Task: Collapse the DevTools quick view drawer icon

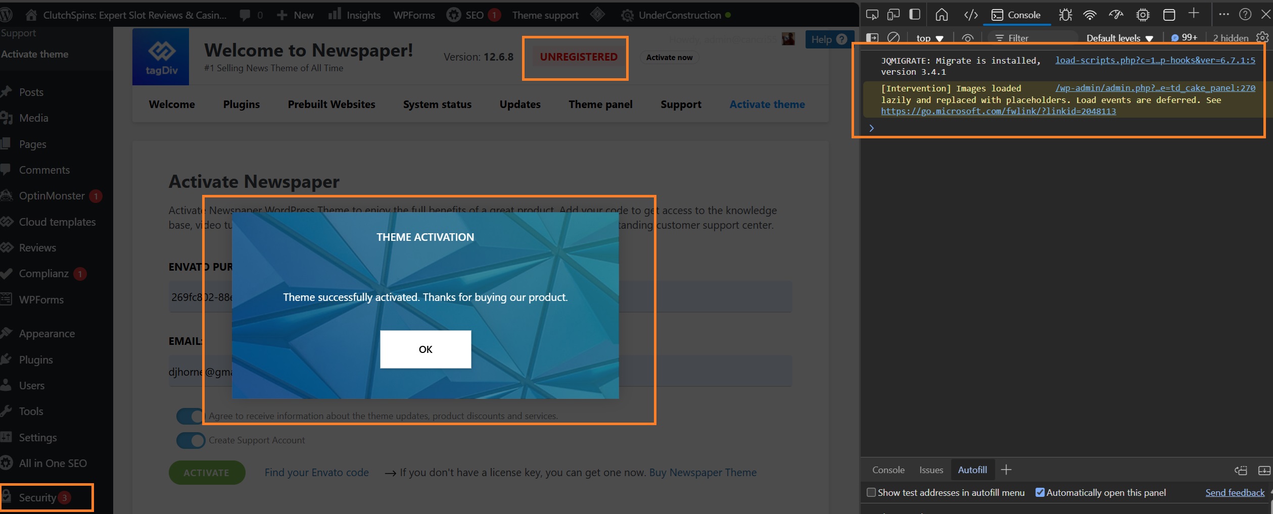Action: (x=1264, y=471)
